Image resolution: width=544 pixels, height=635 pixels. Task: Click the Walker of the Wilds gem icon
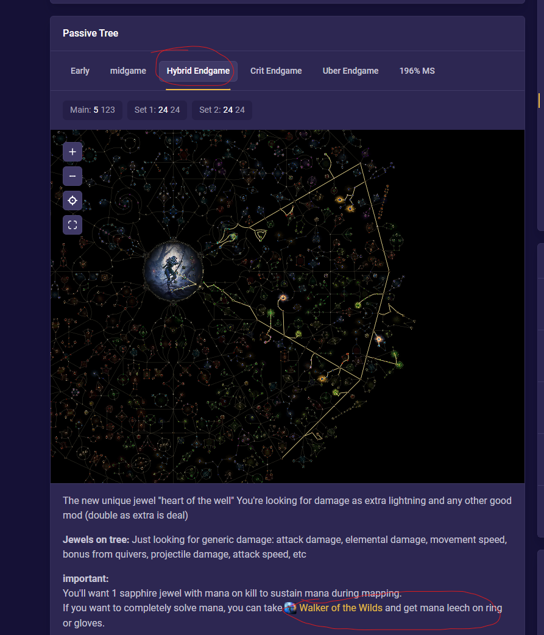coord(290,608)
